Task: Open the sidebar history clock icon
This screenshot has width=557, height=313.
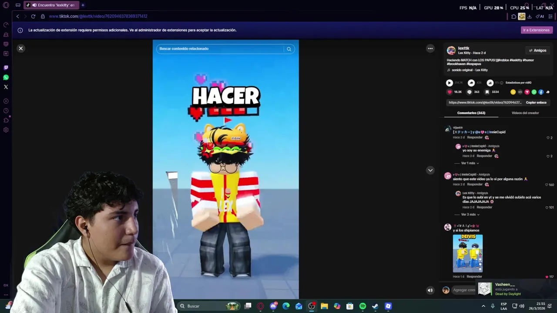Action: tap(6, 111)
